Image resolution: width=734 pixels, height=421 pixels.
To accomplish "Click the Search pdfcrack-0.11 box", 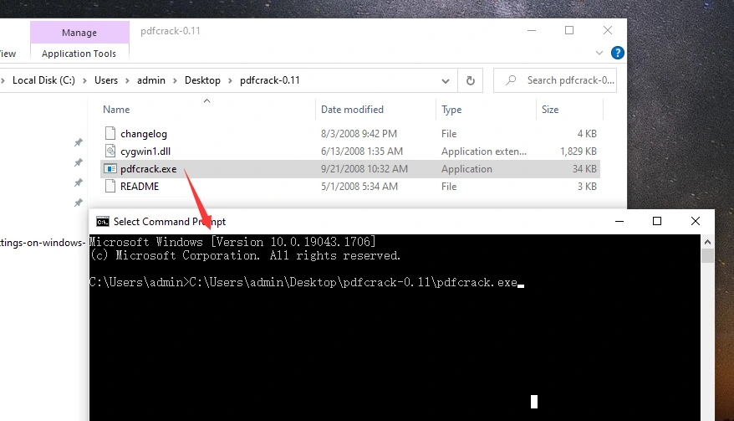I will [x=555, y=80].
